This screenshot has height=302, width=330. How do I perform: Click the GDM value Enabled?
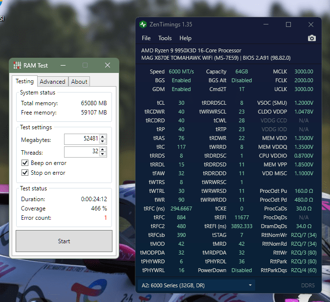181,89
